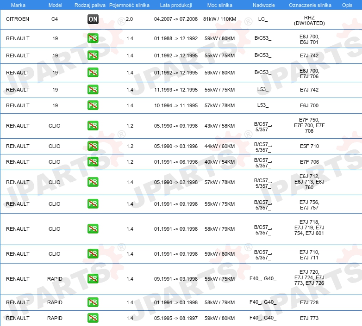Click engine code E7J 710, E7J 711
Screen dimensions: 362x326
click(309, 255)
